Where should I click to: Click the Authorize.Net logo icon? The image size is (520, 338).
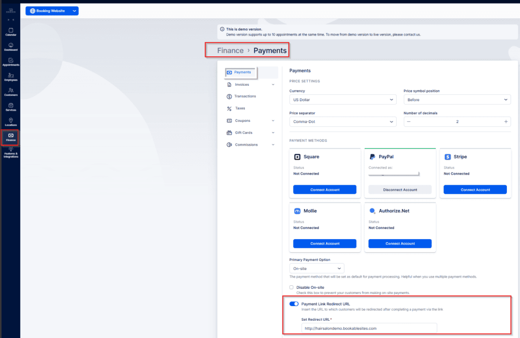[372, 211]
